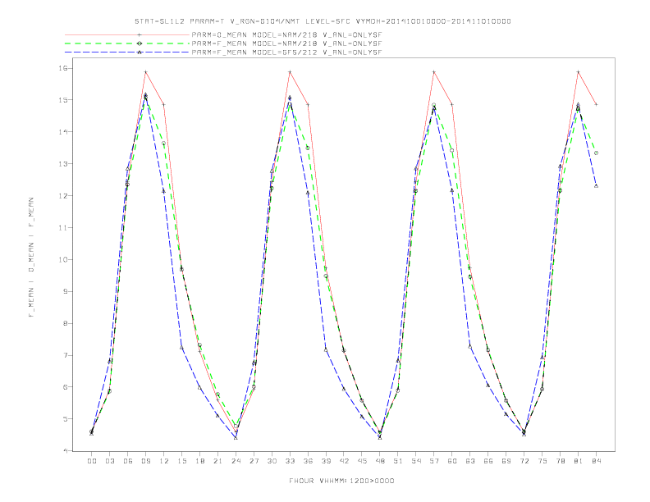Click x-axis tick label 54
Screen dimensions: 650x502
416,461
